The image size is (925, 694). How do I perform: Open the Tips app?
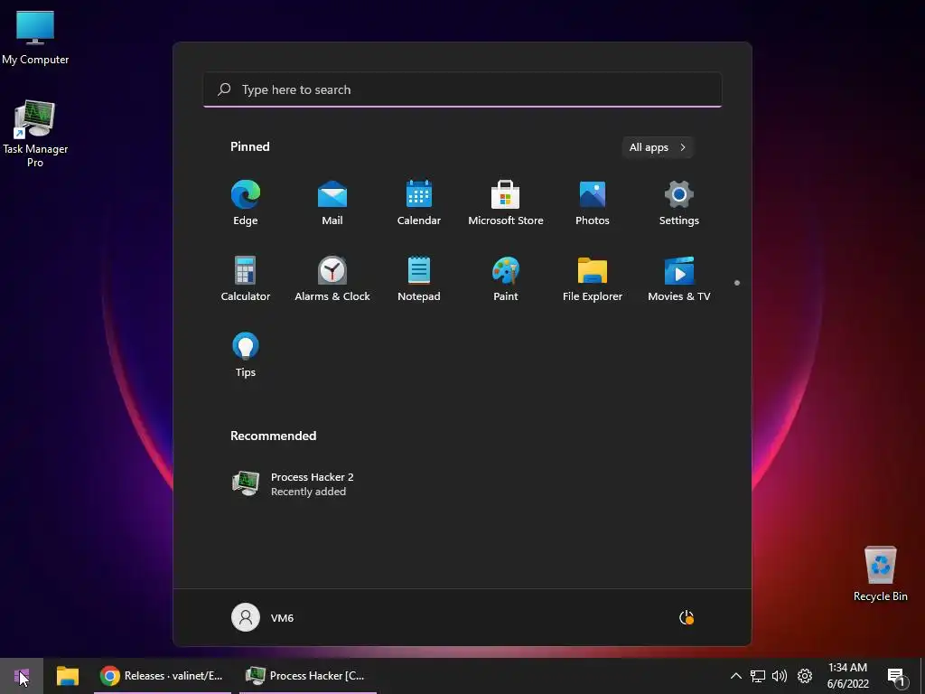(246, 354)
